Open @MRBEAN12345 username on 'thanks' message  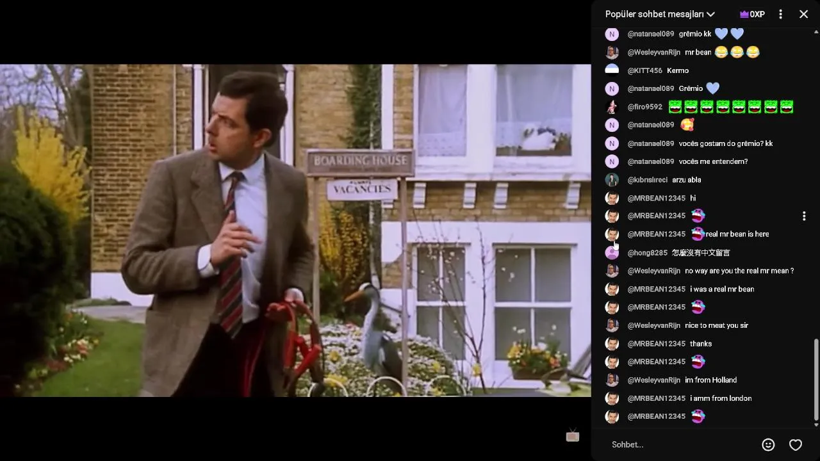pyautogui.click(x=656, y=344)
